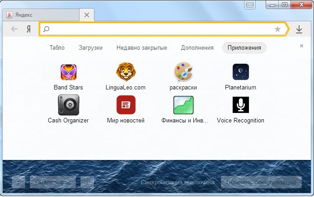Select the Приложения tab
This screenshot has height=197, width=314.
pyautogui.click(x=244, y=48)
